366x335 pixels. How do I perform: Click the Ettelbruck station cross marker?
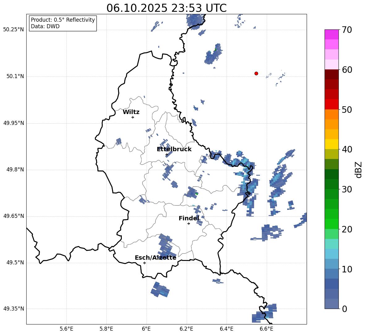167,154
